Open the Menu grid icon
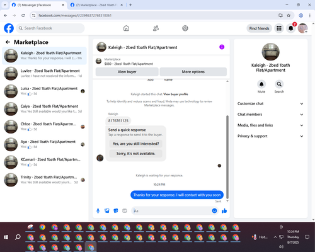 click(x=279, y=28)
